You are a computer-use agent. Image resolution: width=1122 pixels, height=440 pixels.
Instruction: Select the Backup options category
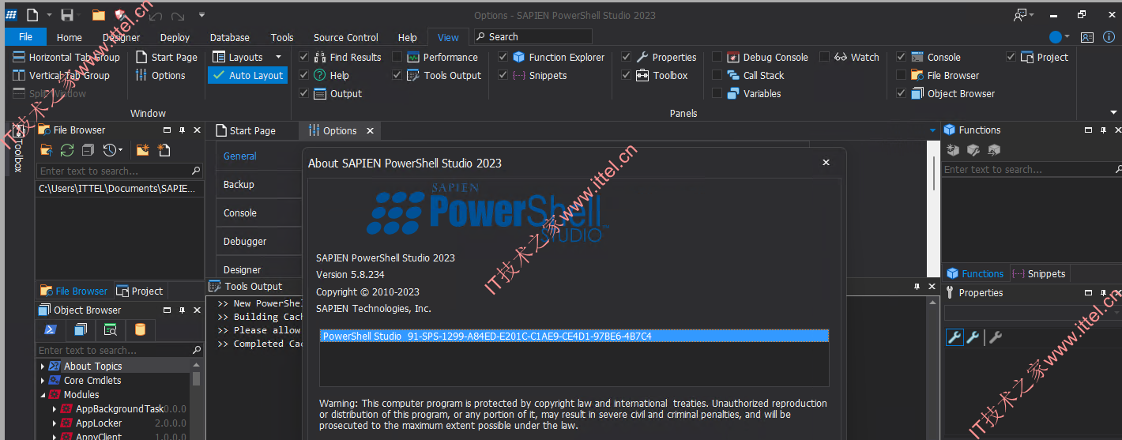259,184
